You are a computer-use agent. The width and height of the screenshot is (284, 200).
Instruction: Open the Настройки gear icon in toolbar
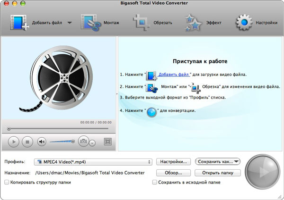coord(244,23)
